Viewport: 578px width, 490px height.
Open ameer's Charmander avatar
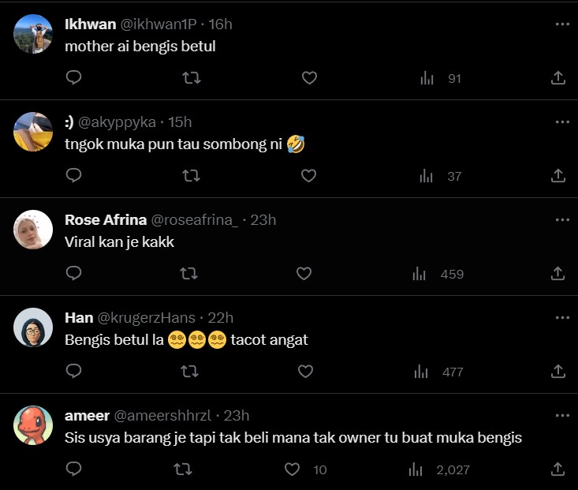pyautogui.click(x=34, y=425)
